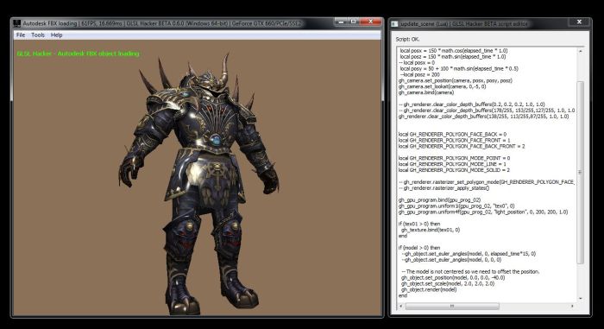Click the Autodesk FBX loading window title text
The height and width of the screenshot is (329, 604).
(x=162, y=23)
